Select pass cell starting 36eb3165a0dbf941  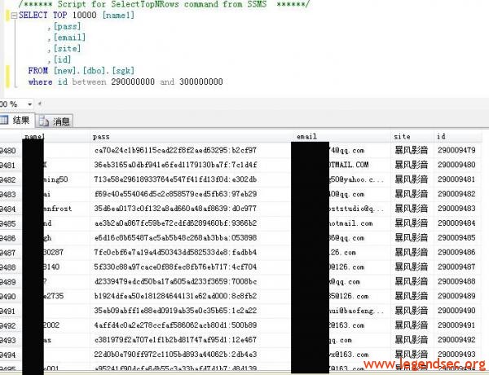pyautogui.click(x=192, y=165)
